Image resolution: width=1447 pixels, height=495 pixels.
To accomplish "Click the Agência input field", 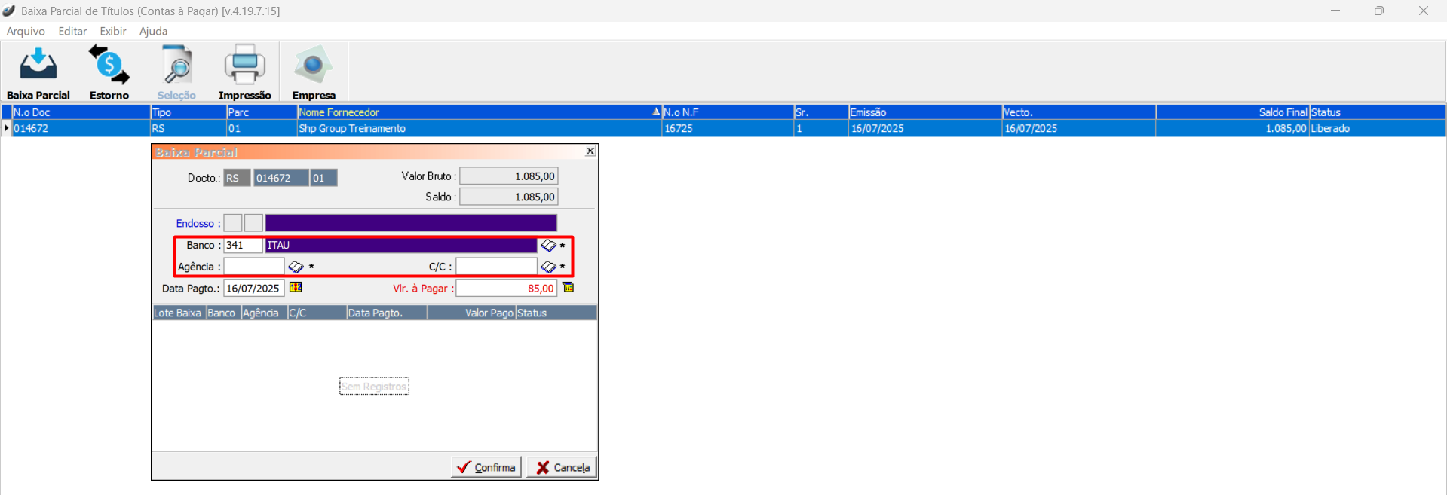I will pos(254,267).
